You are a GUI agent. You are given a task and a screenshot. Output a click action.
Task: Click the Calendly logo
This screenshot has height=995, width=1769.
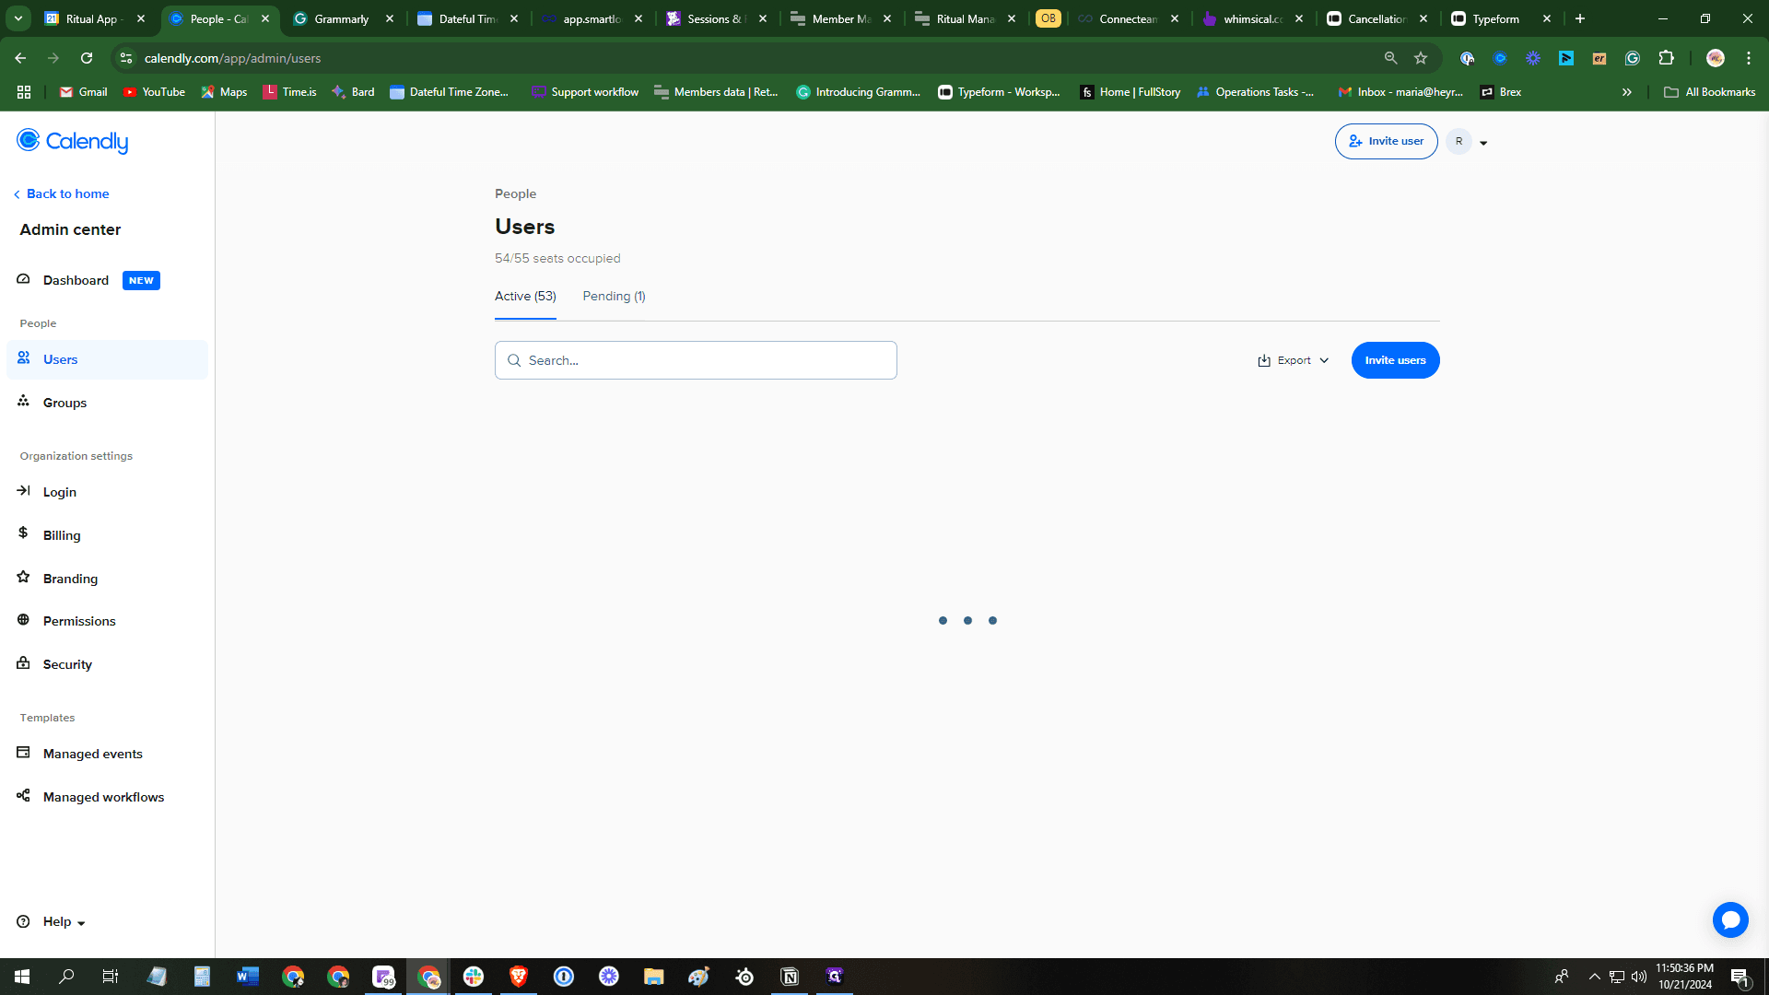[72, 141]
